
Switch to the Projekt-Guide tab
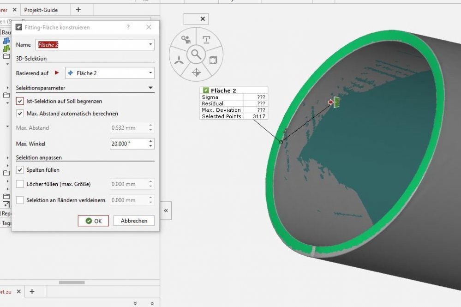tap(41, 10)
